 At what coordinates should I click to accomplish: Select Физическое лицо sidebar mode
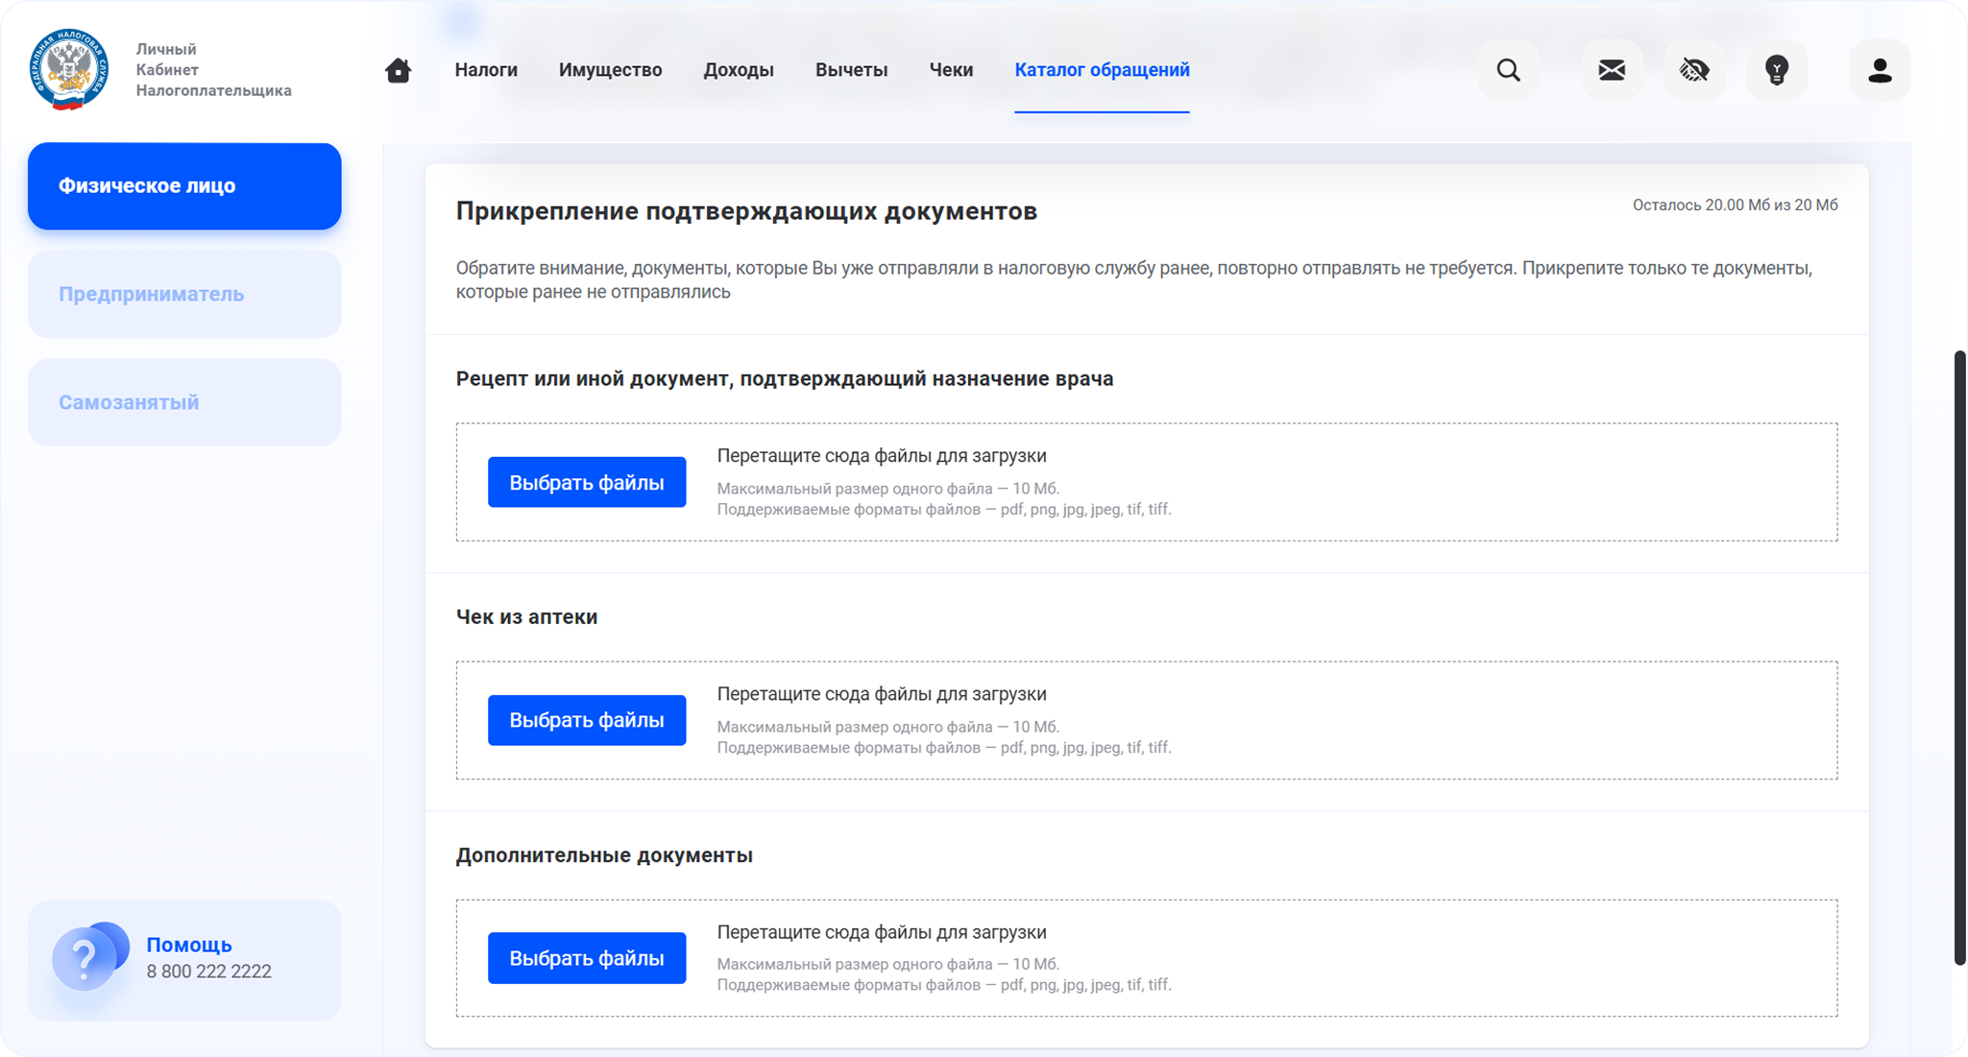tap(184, 186)
